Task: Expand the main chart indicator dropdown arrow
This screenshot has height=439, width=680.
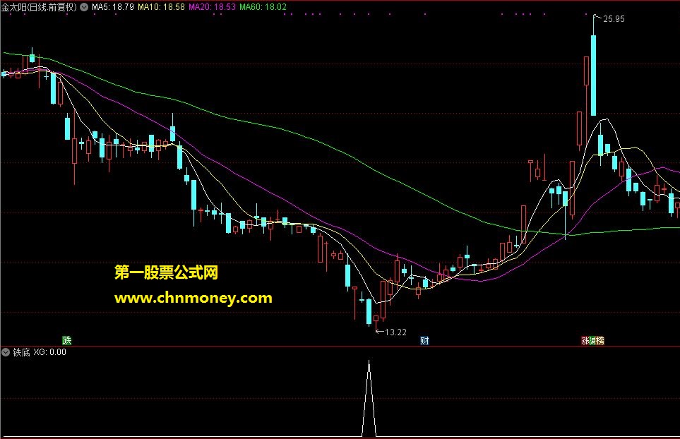Action: point(84,7)
